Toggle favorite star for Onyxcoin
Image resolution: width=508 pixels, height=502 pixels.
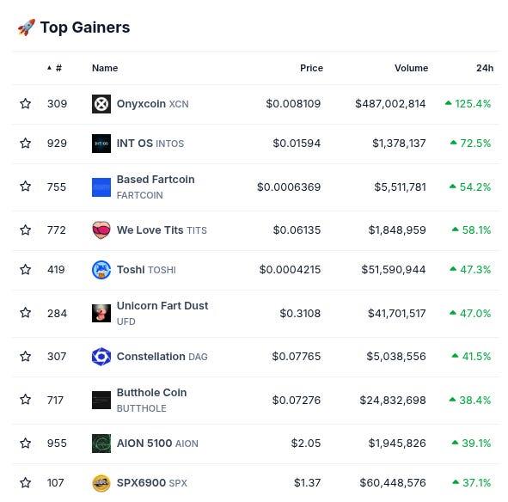click(x=25, y=104)
